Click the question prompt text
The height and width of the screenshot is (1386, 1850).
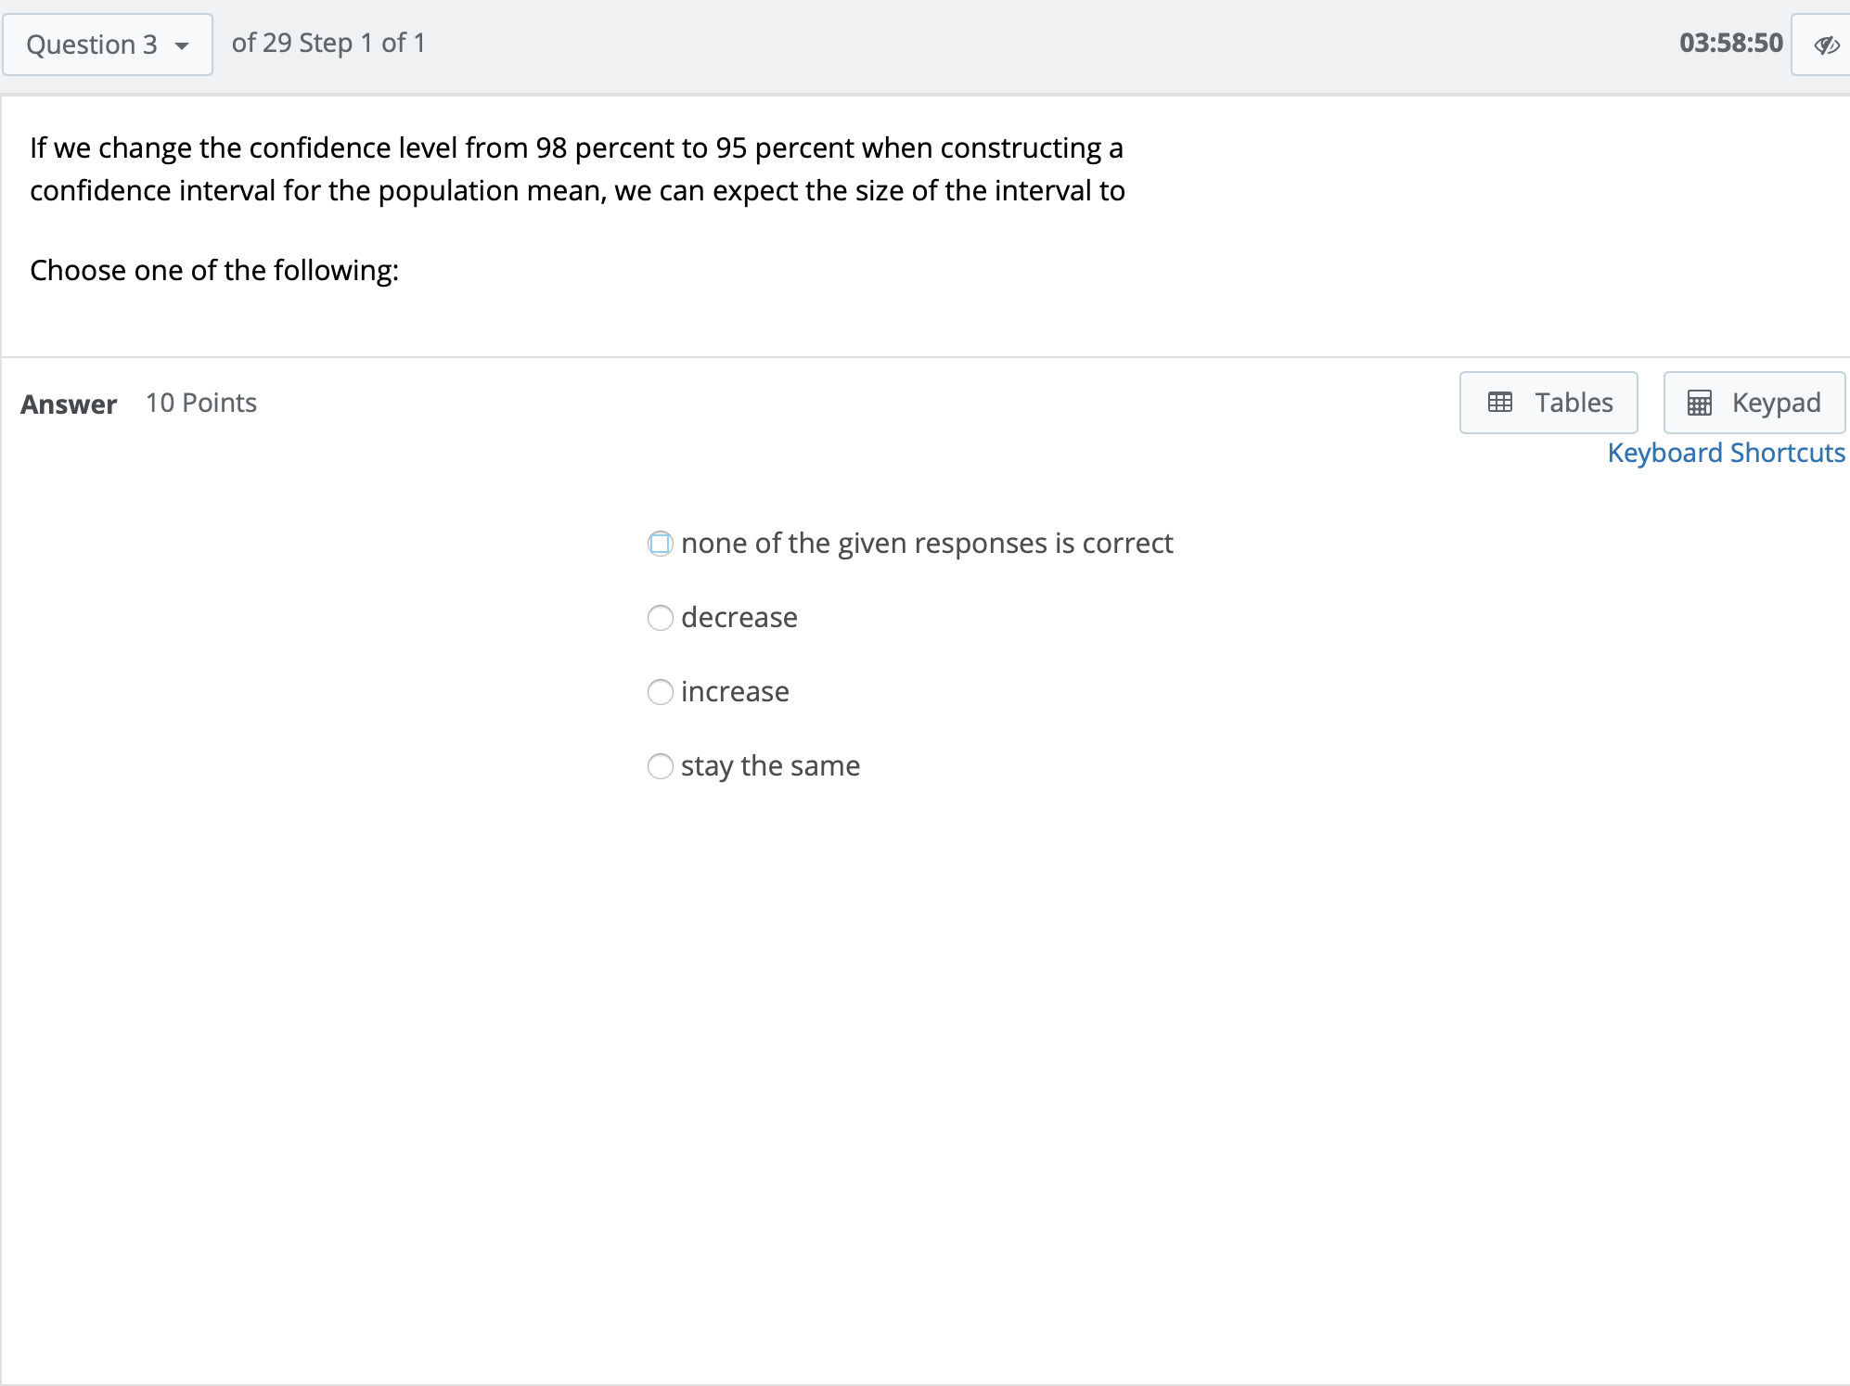pyautogui.click(x=576, y=169)
